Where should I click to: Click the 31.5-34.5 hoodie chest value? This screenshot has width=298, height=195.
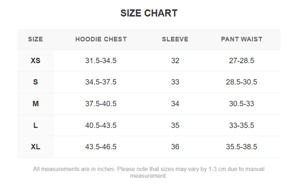pos(101,61)
